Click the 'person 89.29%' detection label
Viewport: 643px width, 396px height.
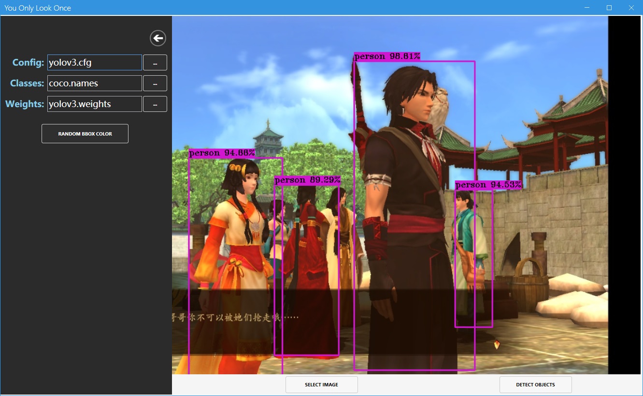click(308, 180)
